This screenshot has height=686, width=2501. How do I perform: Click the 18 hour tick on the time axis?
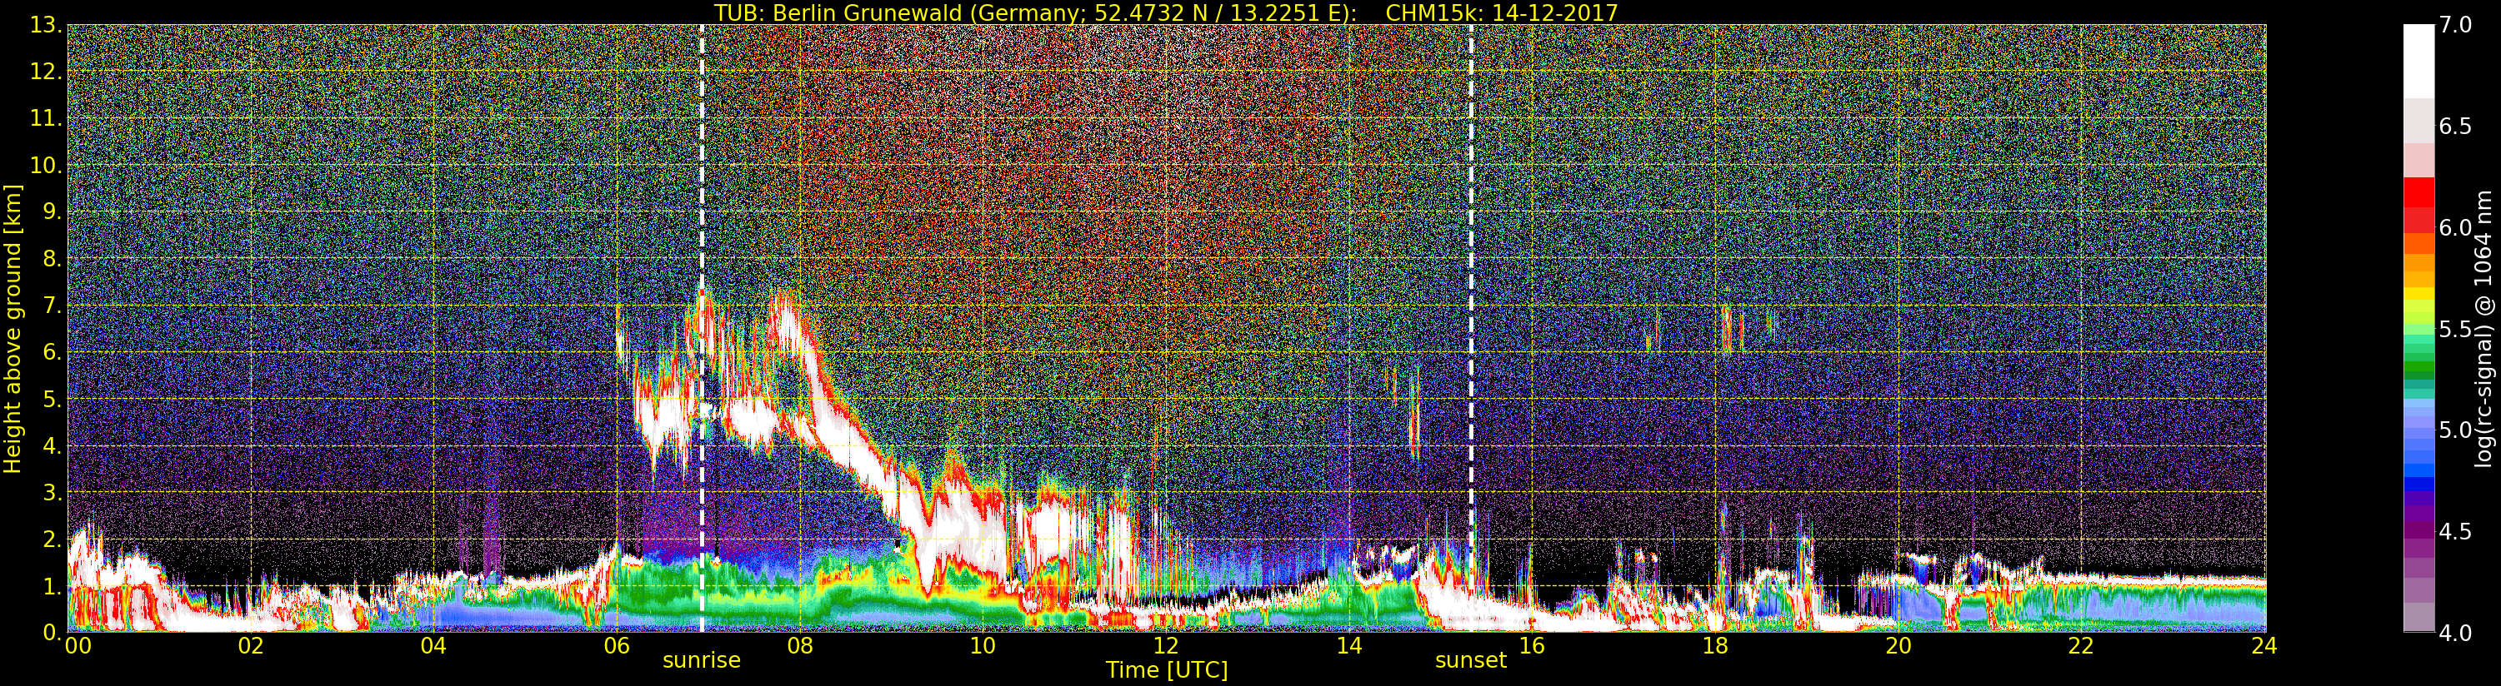(1714, 646)
